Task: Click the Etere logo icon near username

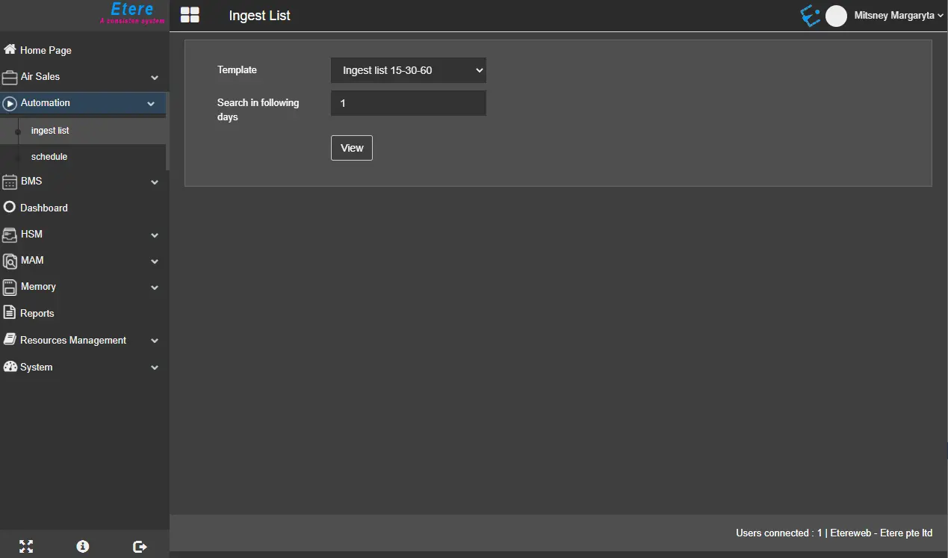Action: [x=810, y=16]
